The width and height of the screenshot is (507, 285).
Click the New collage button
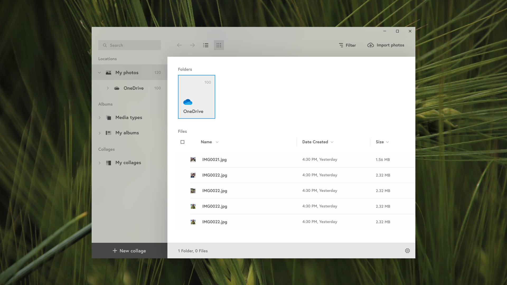129,251
